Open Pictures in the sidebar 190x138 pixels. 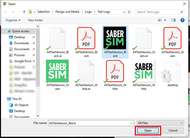pyautogui.click(x=19, y=55)
